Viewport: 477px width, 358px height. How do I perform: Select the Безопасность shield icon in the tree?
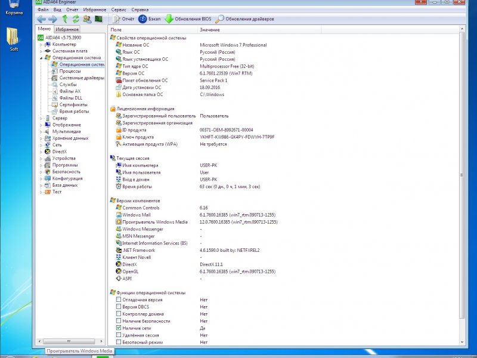(48, 172)
